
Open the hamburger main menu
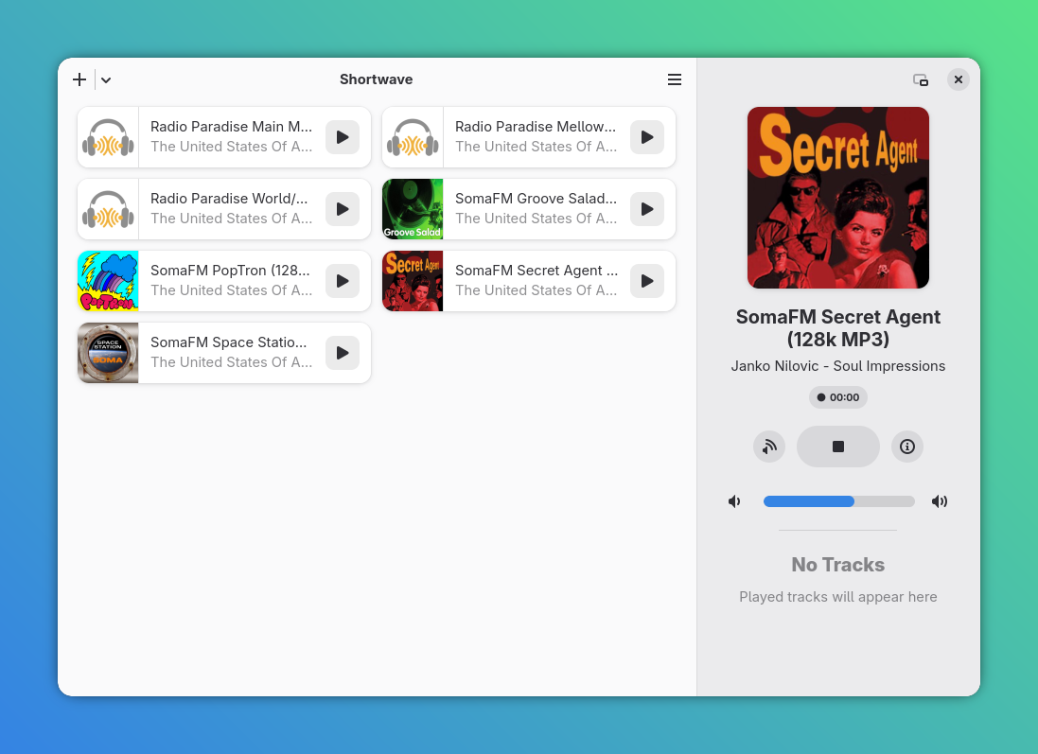(x=674, y=79)
